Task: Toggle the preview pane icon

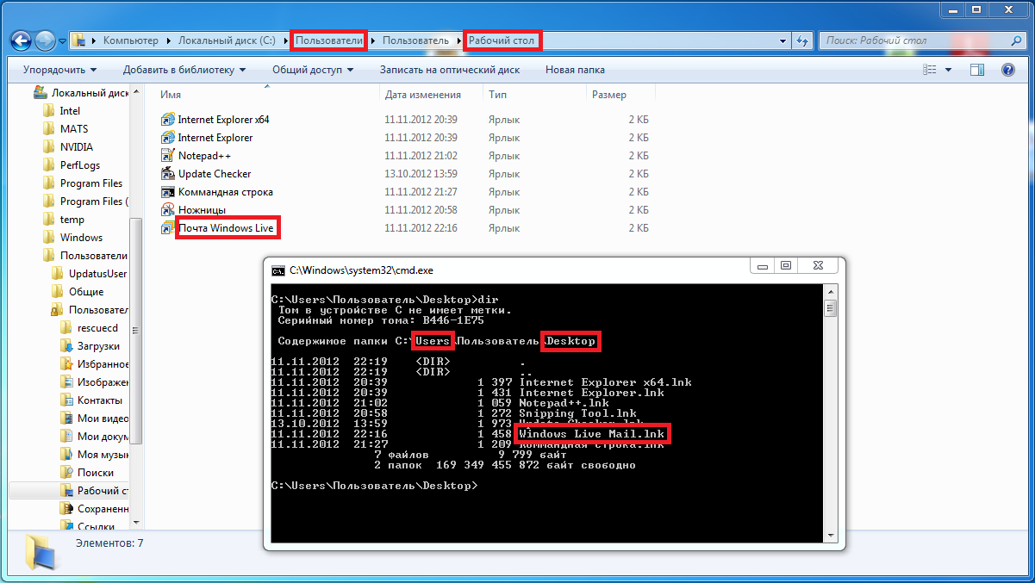Action: [x=977, y=70]
